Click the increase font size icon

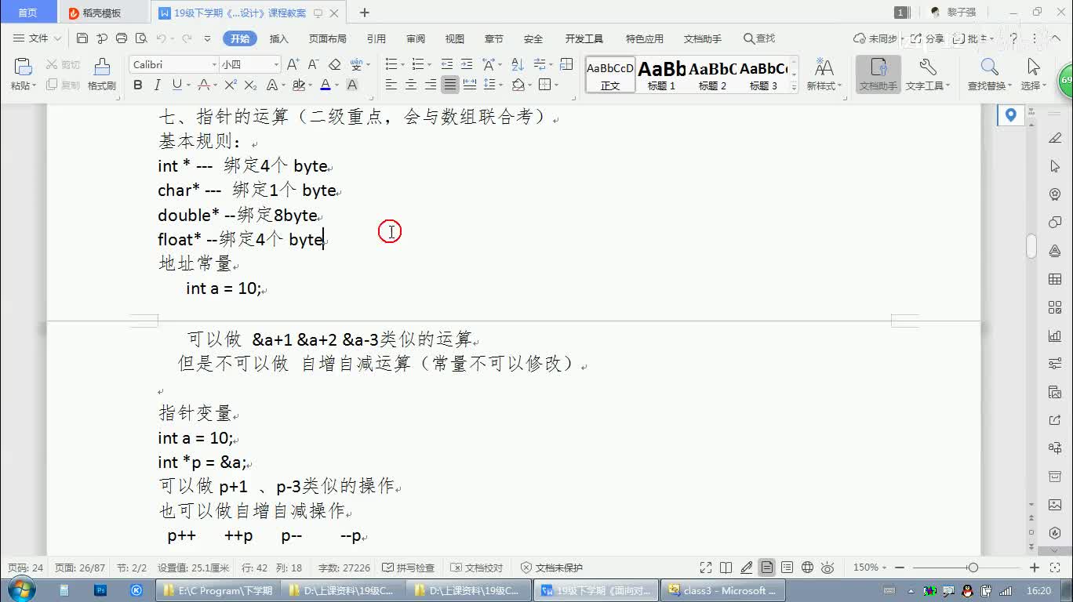tap(293, 64)
